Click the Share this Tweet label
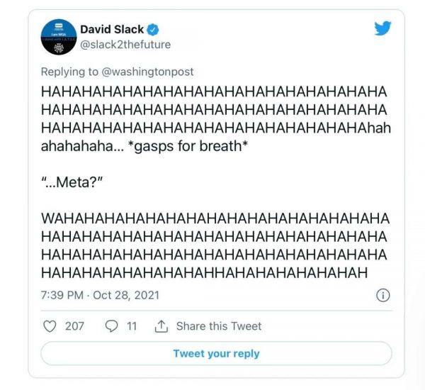This screenshot has width=425, height=390. click(219, 326)
